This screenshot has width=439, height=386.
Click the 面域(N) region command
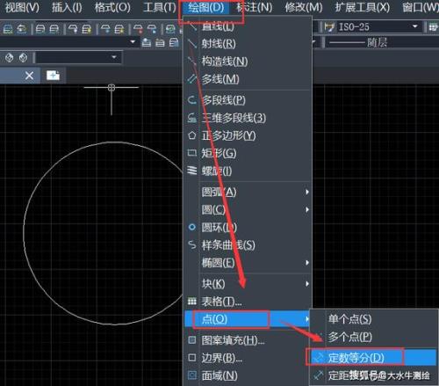click(248, 375)
